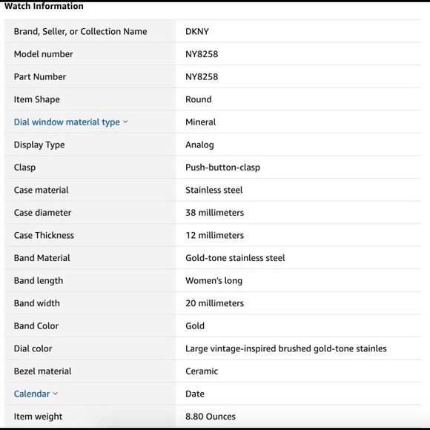430x430 pixels.
Task: Select the truncated Dial color description
Action: [x=286, y=348]
